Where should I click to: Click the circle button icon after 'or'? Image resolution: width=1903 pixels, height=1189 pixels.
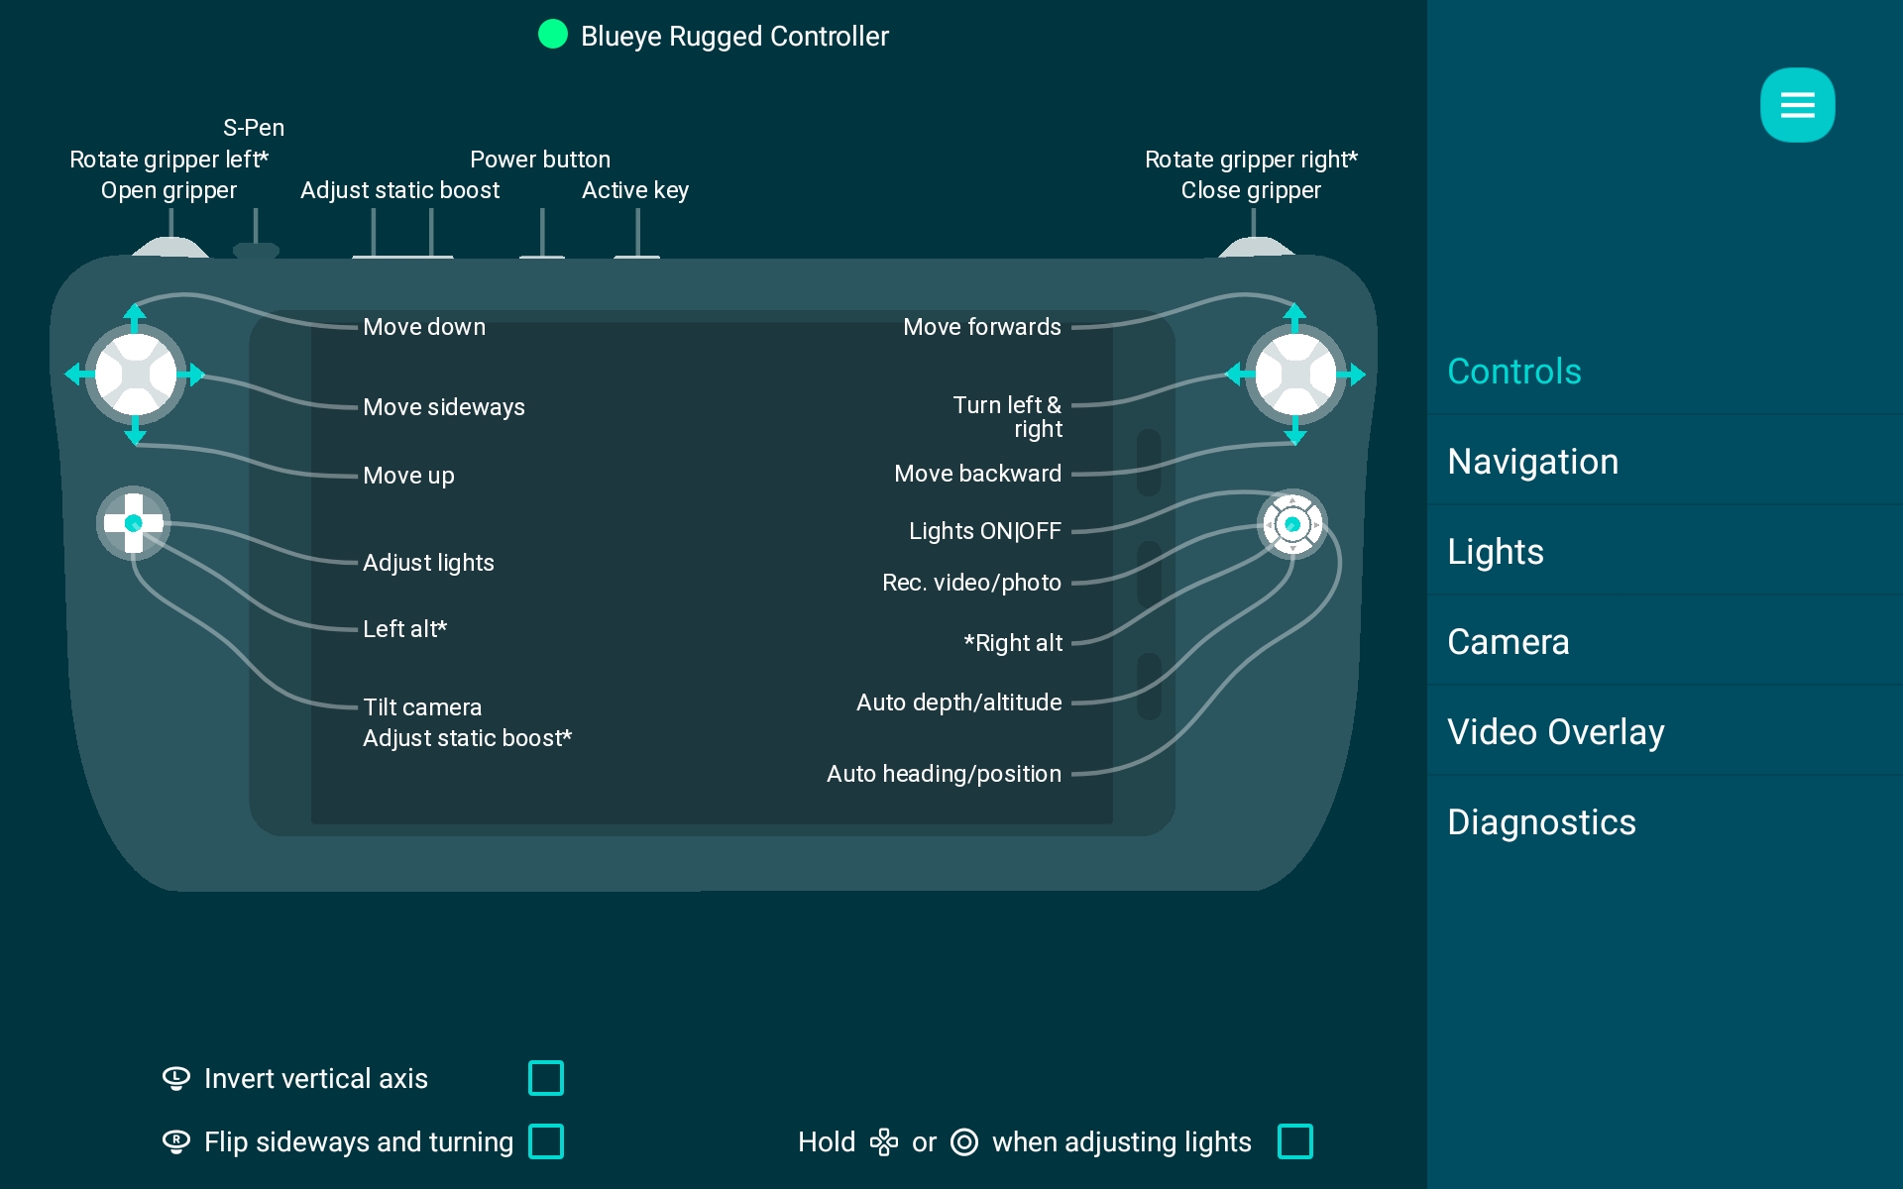click(964, 1142)
